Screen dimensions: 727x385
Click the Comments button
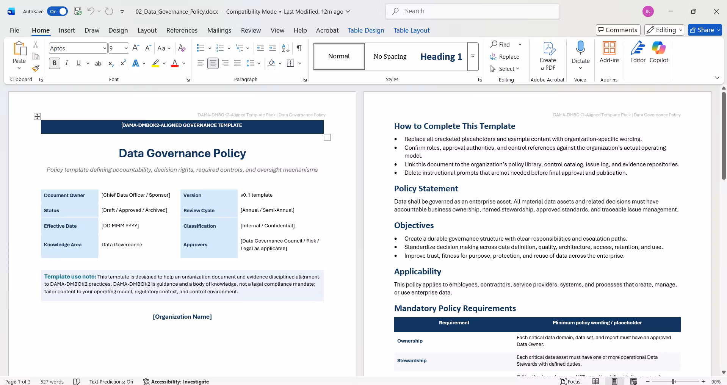click(618, 30)
